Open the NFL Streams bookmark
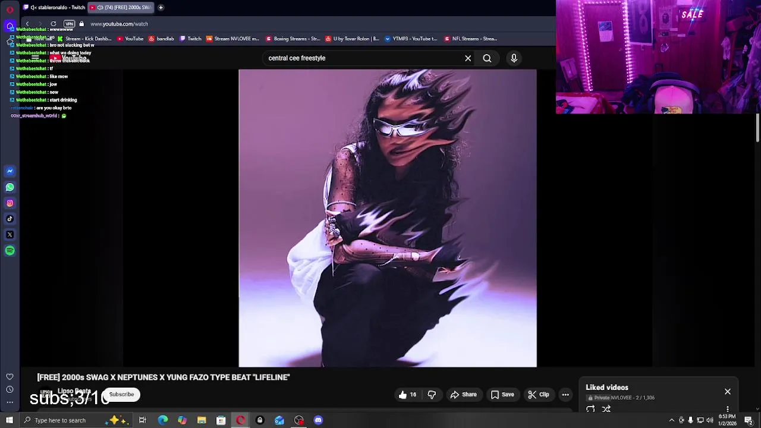Screen dimensions: 761x428 [x=470, y=39]
